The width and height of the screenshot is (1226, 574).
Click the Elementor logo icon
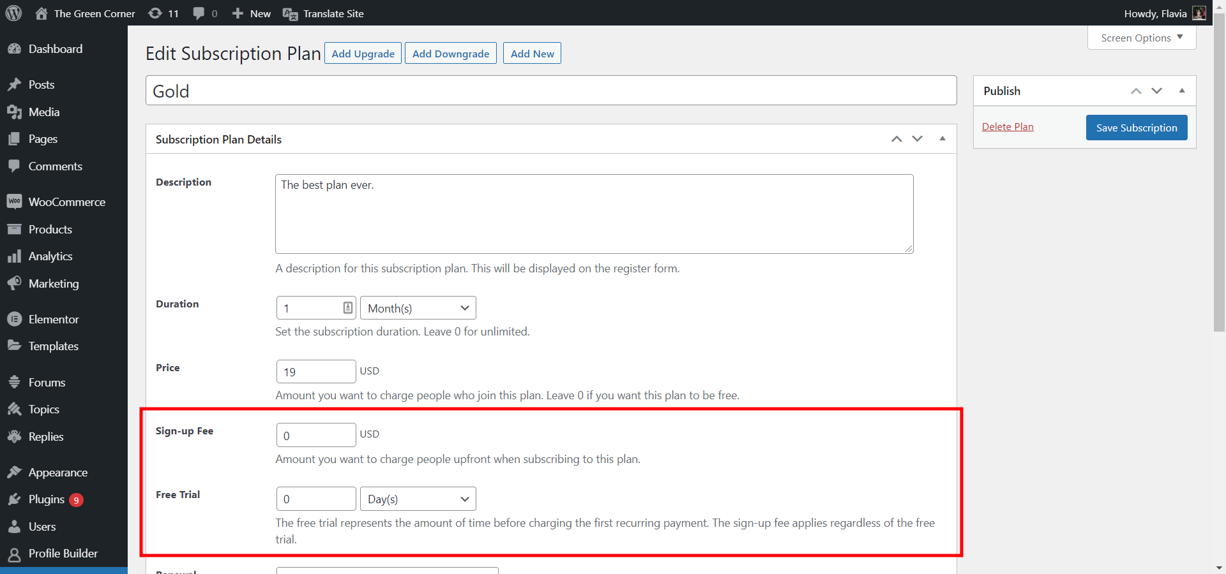(x=14, y=320)
